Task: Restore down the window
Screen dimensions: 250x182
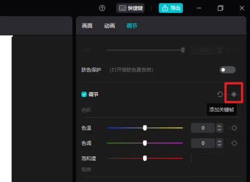Action: point(220,8)
